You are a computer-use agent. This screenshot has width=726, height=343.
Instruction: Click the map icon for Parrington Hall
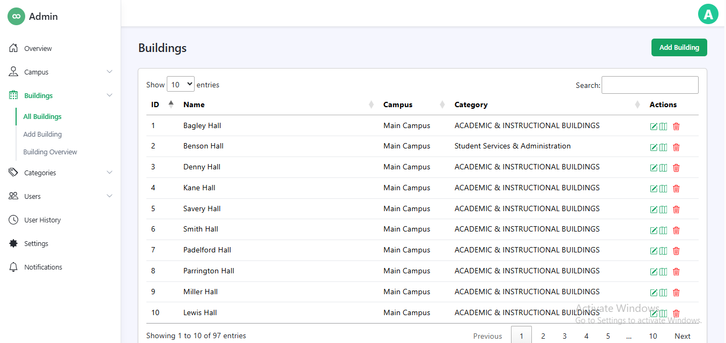click(663, 272)
